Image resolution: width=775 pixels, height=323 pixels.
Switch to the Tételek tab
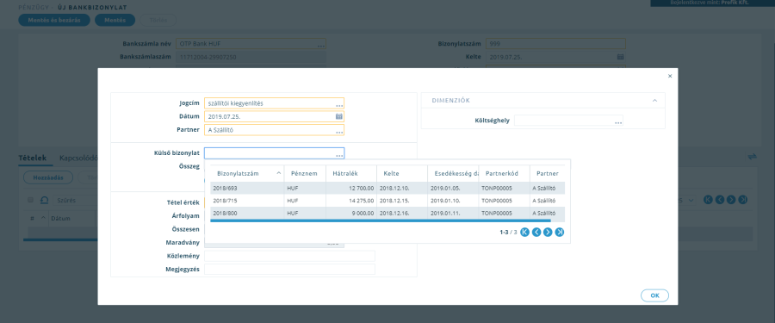(x=32, y=158)
